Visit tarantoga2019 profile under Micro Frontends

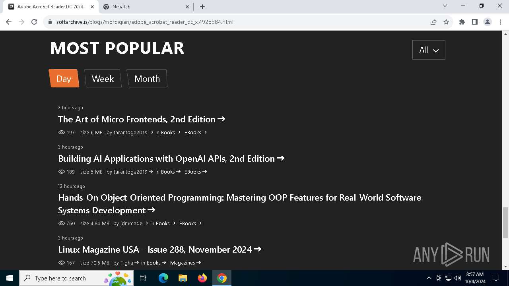133,133
